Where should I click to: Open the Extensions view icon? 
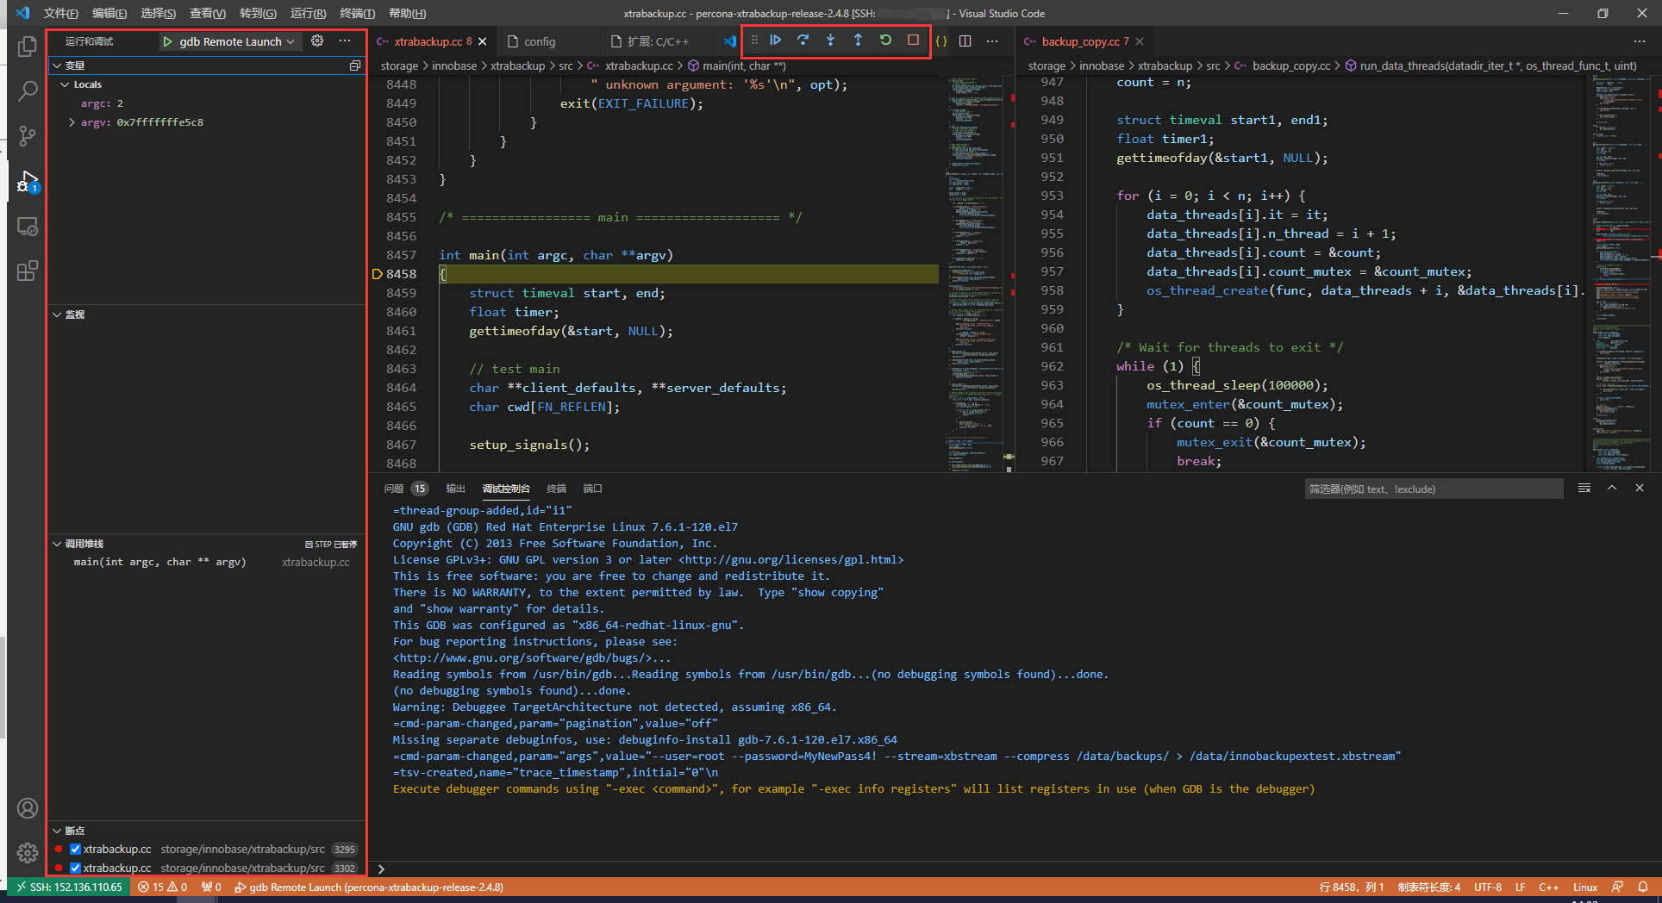[28, 271]
